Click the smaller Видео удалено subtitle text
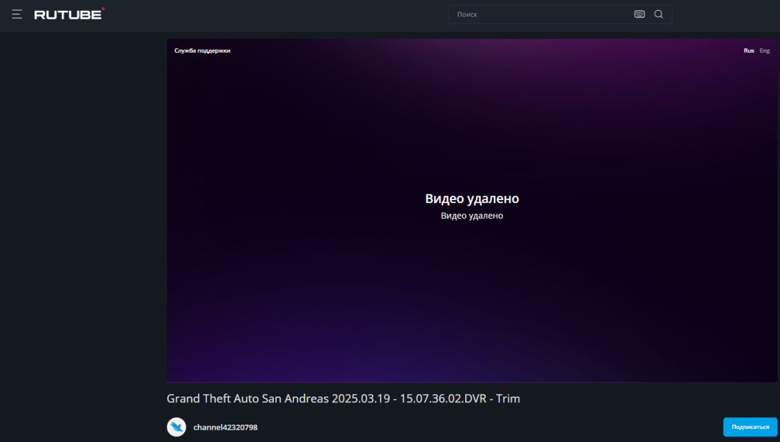780x442 pixels. coord(472,216)
